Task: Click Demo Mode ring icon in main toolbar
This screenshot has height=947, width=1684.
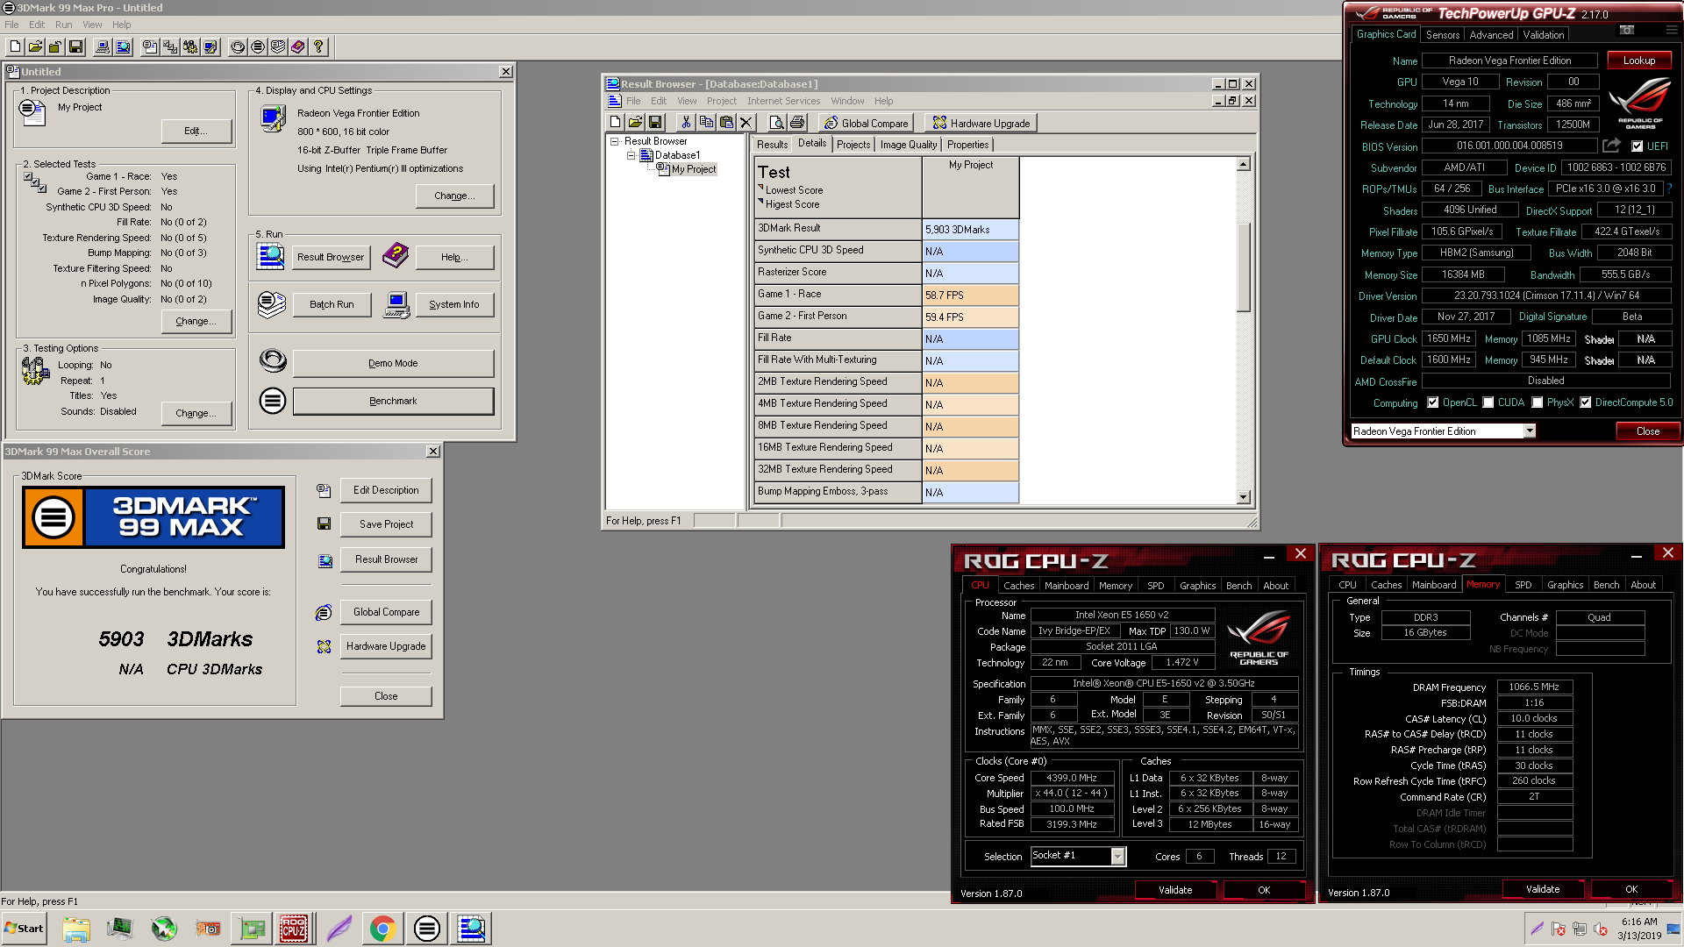Action: point(238,46)
